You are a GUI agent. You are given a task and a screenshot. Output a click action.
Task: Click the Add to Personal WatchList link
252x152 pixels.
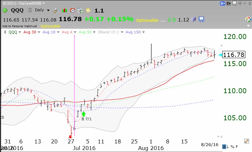coord(20,26)
